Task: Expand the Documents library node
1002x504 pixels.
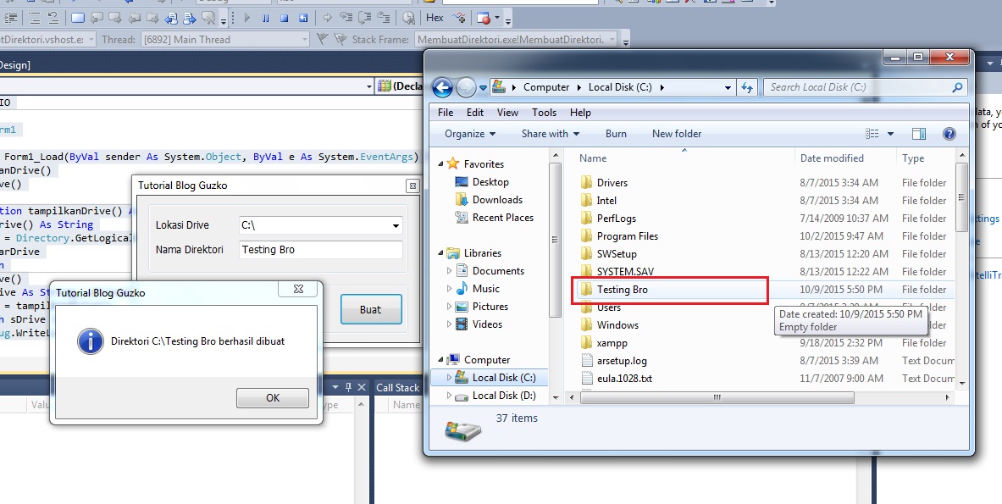Action: pyautogui.click(x=449, y=271)
